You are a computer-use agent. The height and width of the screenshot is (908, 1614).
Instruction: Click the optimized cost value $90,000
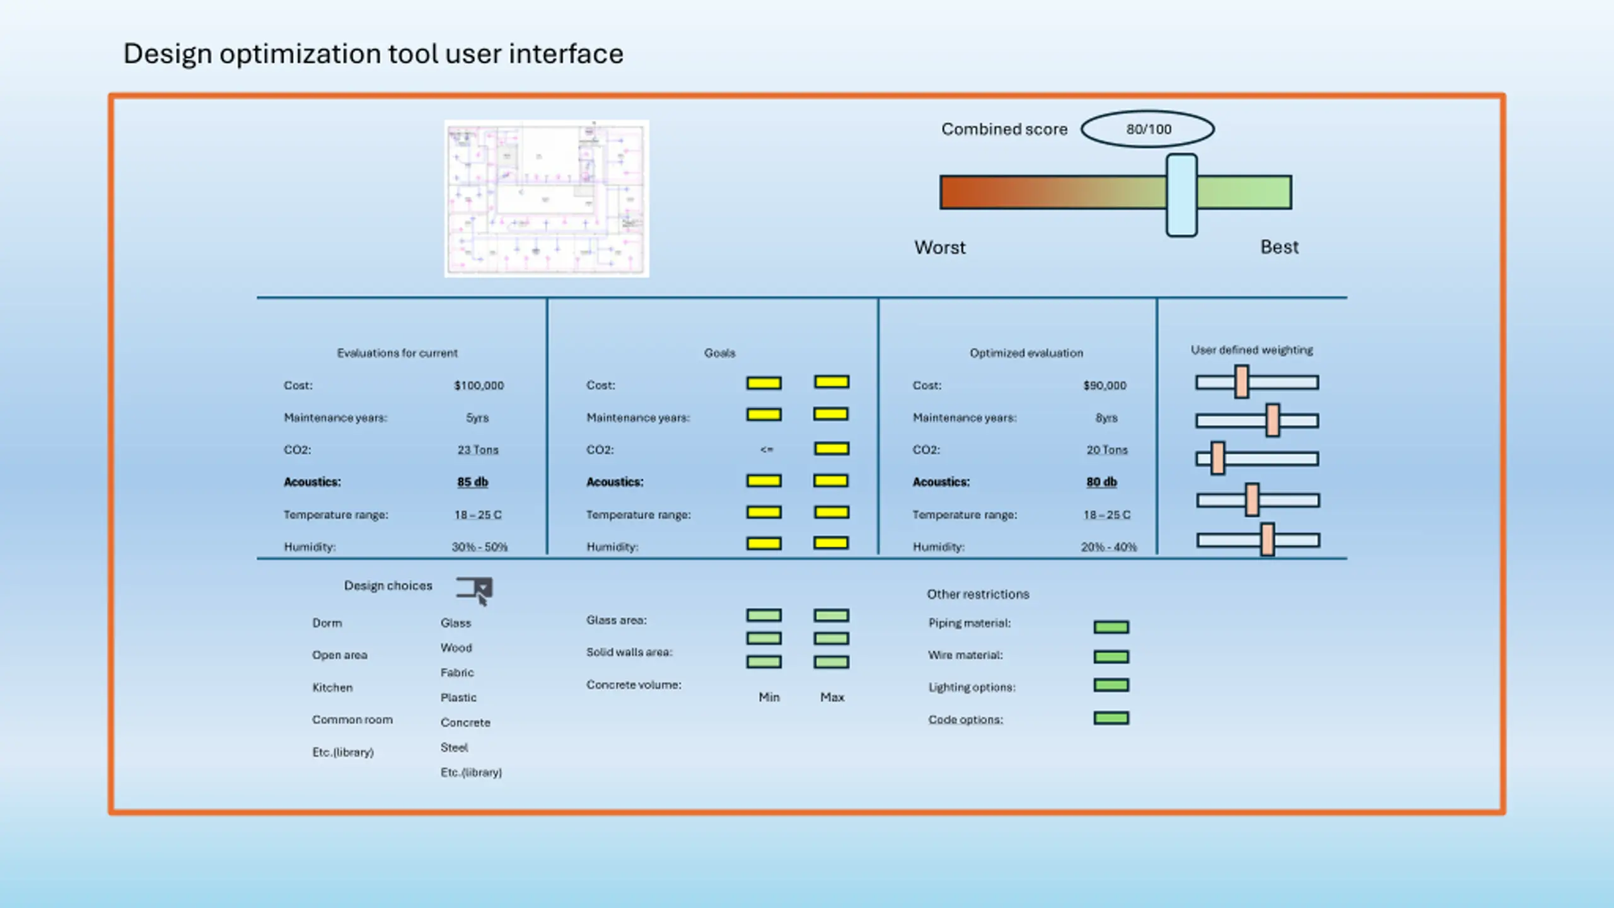click(x=1105, y=385)
